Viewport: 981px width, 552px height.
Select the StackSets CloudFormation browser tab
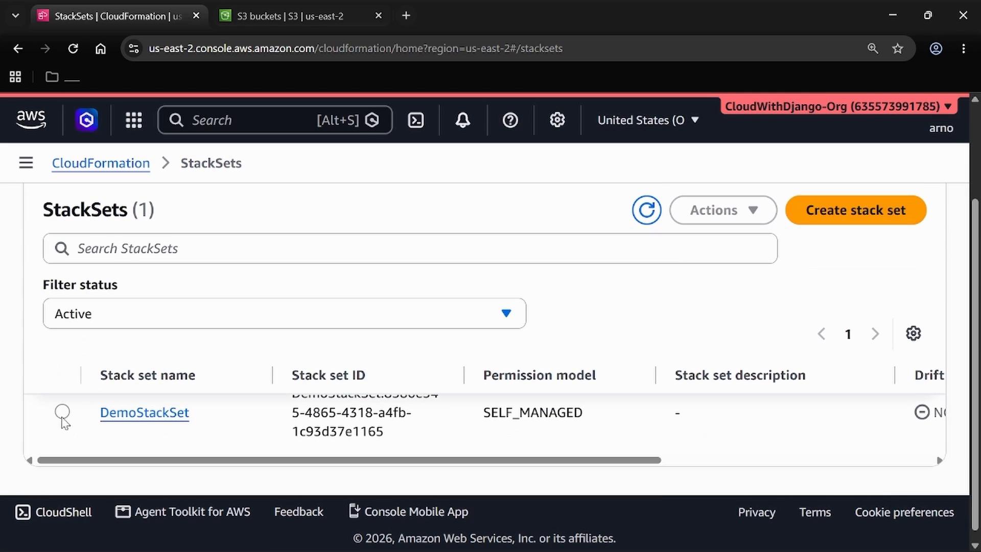(x=119, y=16)
